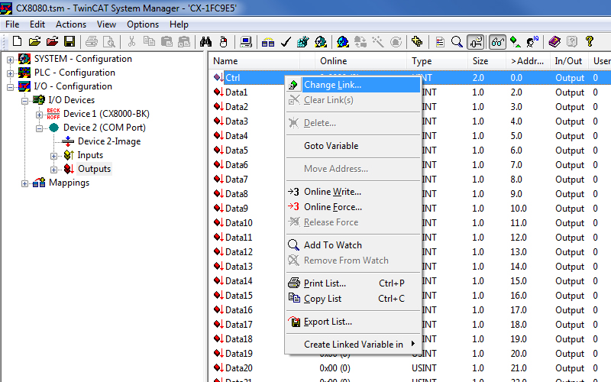The width and height of the screenshot is (611, 382).
Task: Click the Activate Configuration toolbar icon
Action: pyautogui.click(x=302, y=41)
